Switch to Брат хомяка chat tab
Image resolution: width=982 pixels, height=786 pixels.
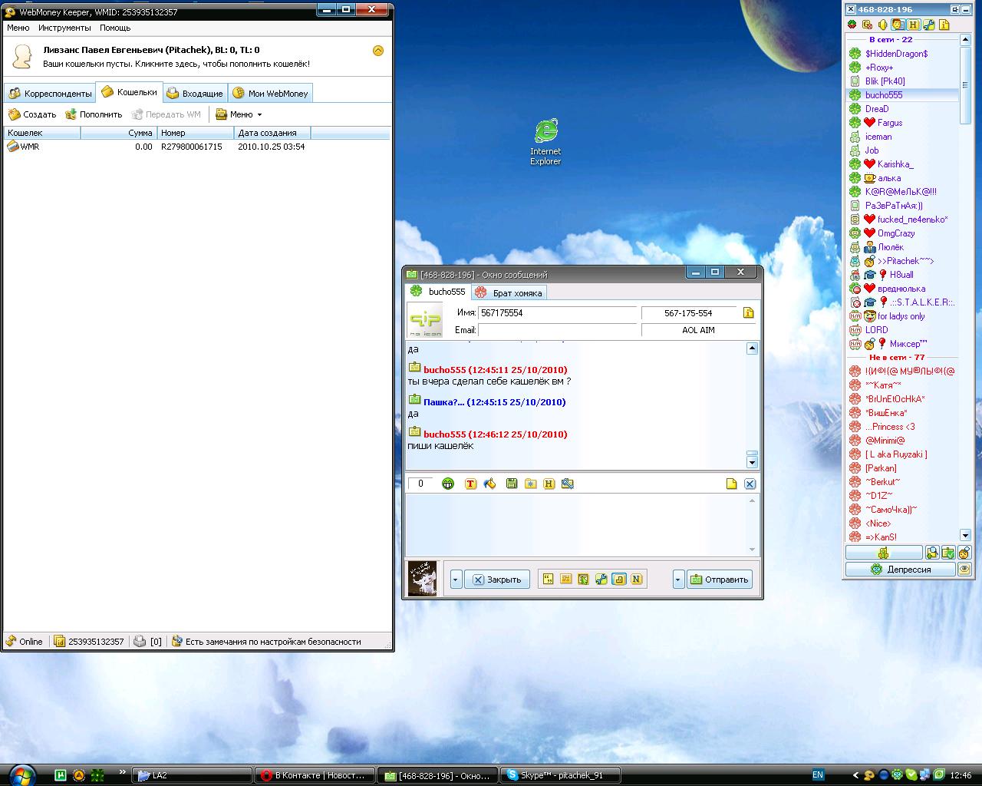pos(509,292)
